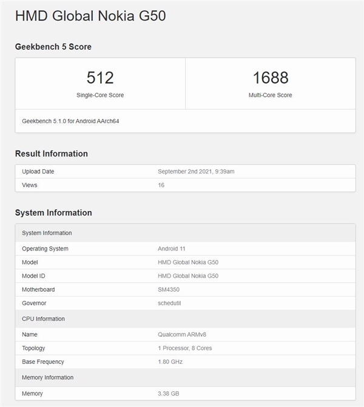Select the September 2nd 2021, 9:39am value
Image resolution: width=364 pixels, height=407 pixels.
point(196,172)
